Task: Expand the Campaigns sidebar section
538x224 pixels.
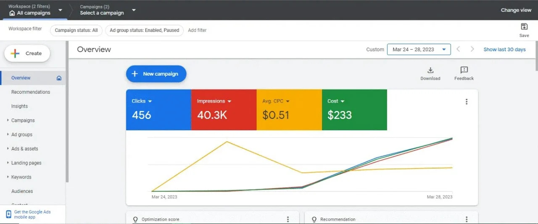Action: 8,120
